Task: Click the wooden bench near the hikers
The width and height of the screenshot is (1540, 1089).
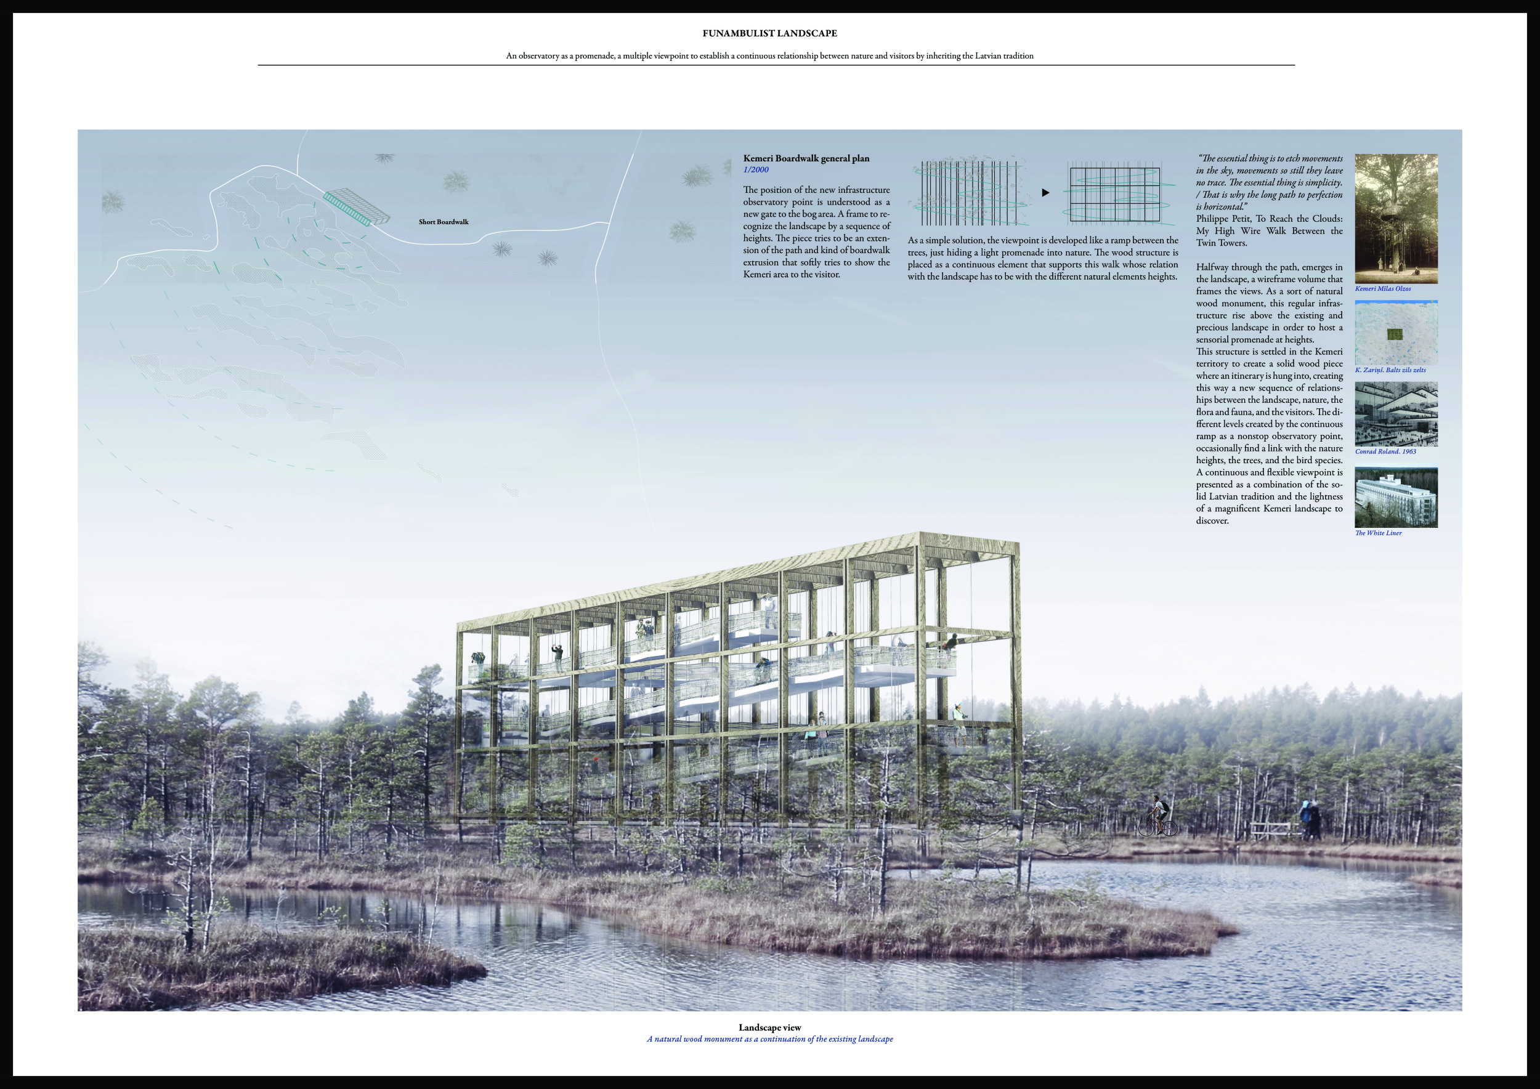Action: point(1270,830)
